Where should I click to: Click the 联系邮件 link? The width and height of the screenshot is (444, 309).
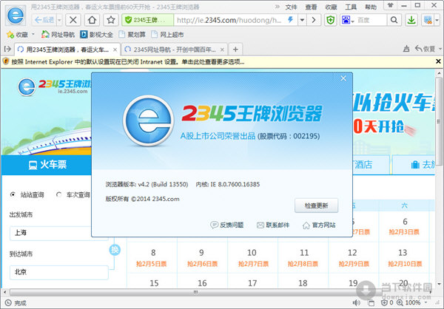(273, 225)
